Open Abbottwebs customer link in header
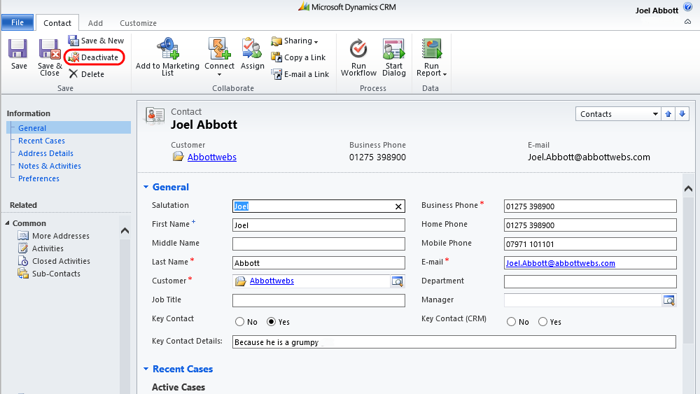The image size is (700, 394). [x=211, y=157]
